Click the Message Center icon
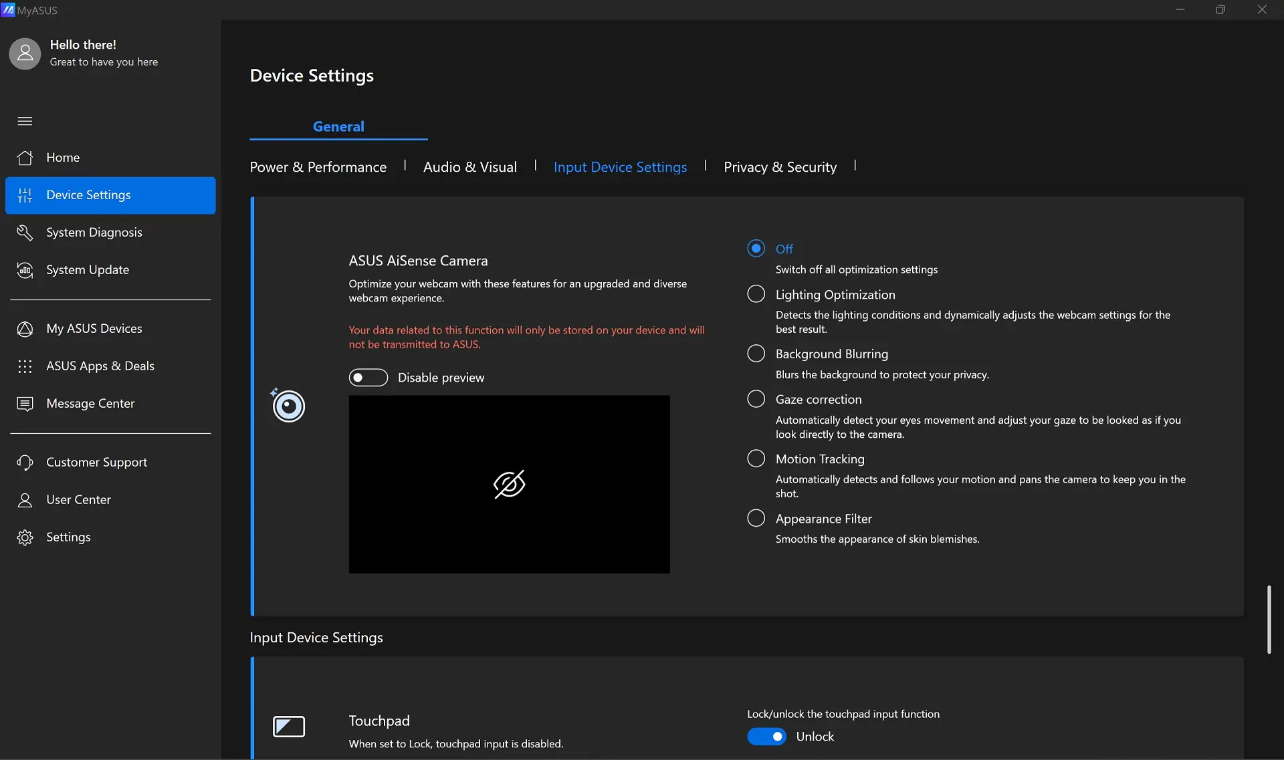The image size is (1284, 760). click(25, 404)
